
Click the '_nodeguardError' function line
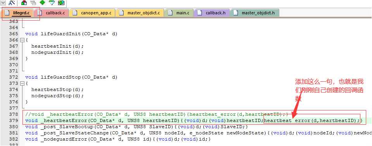[x=118, y=139]
